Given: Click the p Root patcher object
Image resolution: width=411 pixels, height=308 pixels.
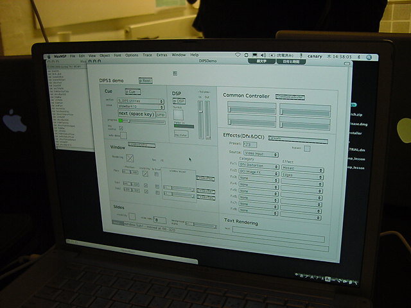Looking at the screenshot, I should coord(146,81).
